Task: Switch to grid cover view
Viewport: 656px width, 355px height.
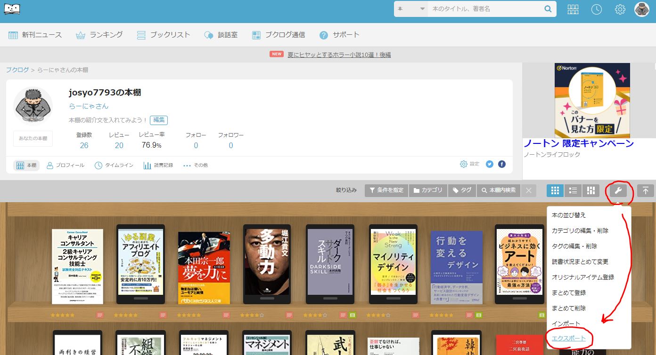Action: 555,190
